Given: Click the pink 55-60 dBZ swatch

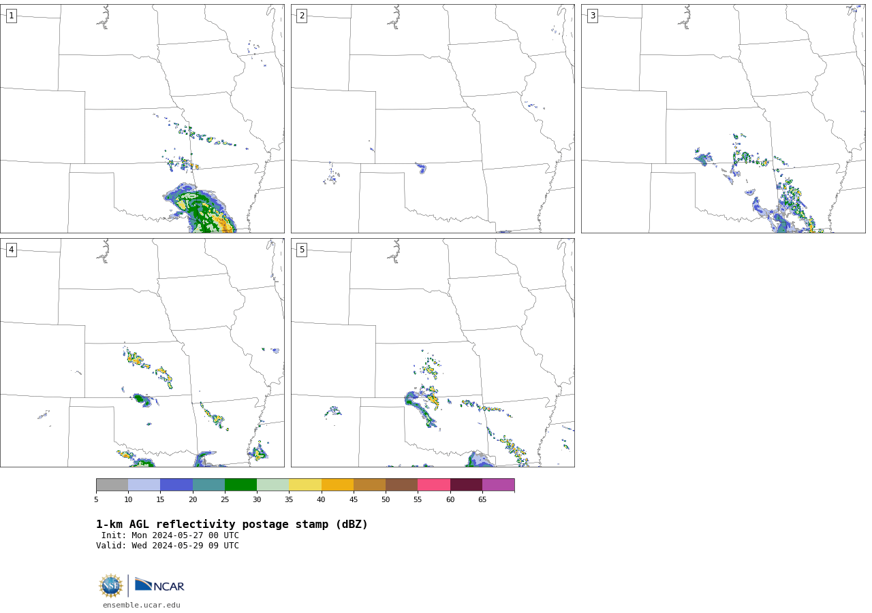Looking at the screenshot, I should coord(434,484).
